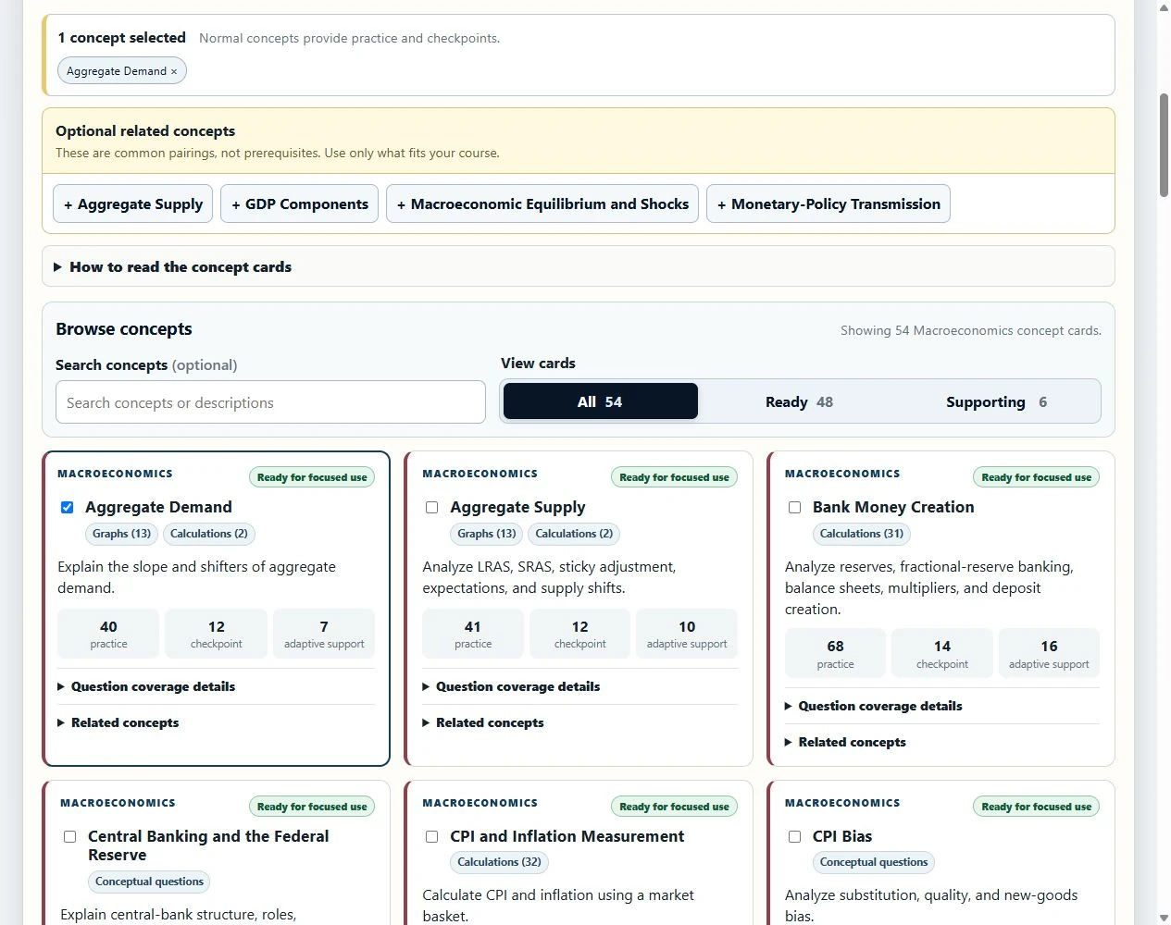Add Monetary-Policy Transmission concept
The height and width of the screenshot is (925, 1171).
tap(828, 204)
